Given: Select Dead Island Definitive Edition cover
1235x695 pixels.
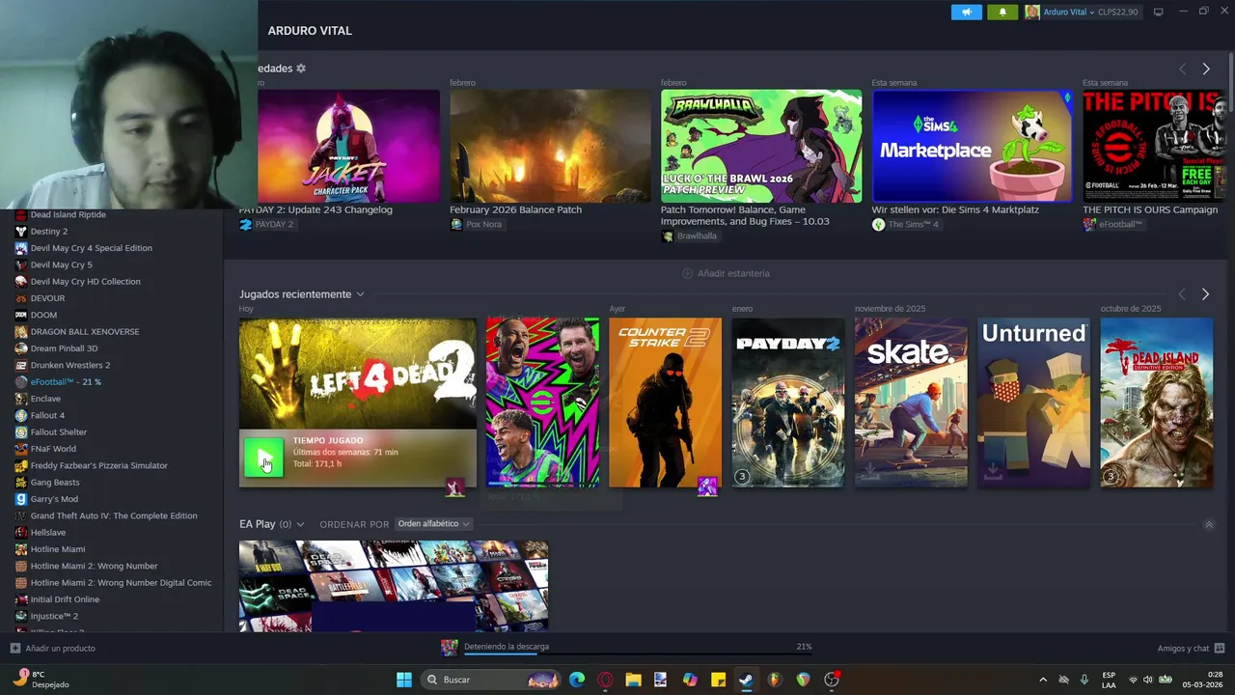Looking at the screenshot, I should [1157, 403].
